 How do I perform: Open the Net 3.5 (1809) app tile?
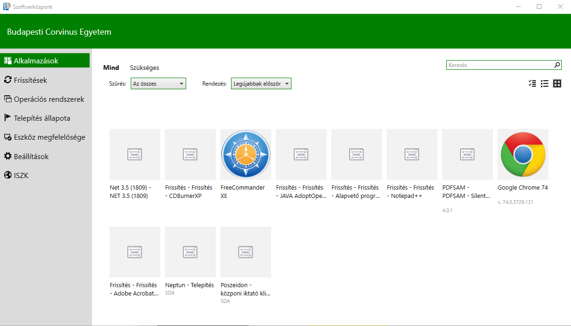pyautogui.click(x=135, y=154)
